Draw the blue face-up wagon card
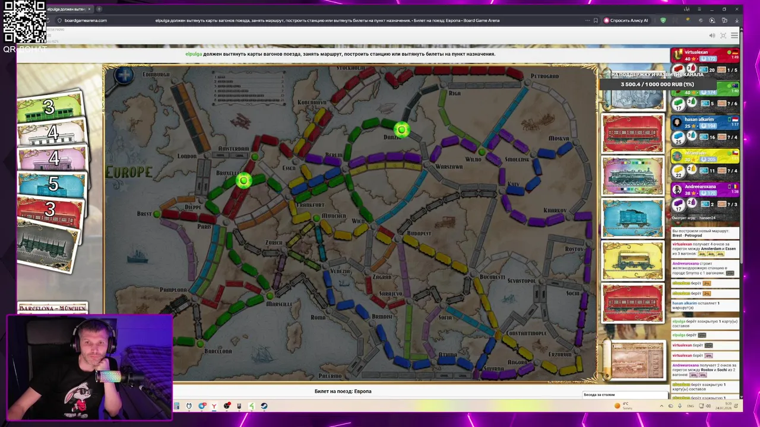Screen dimensions: 760x427 tap(632, 218)
